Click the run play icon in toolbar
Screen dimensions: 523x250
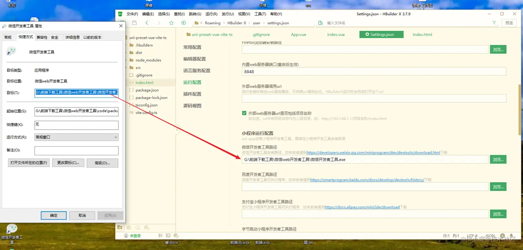(183, 23)
